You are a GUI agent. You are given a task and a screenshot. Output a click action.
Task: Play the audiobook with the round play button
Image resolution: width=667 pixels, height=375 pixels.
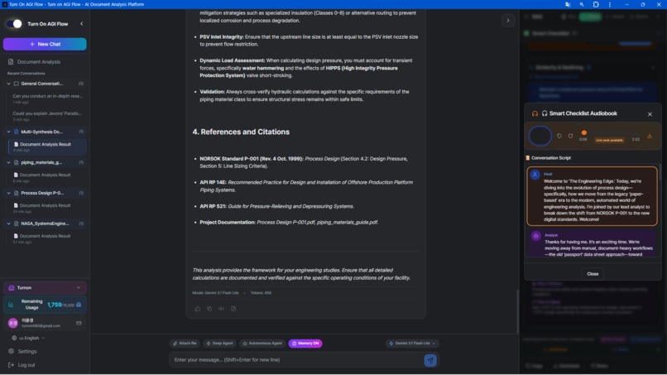[540, 137]
